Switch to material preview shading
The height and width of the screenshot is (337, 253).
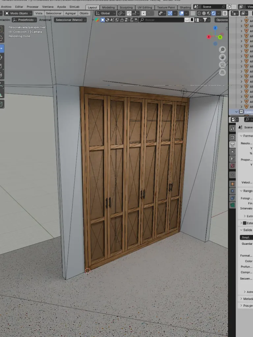click(x=209, y=13)
